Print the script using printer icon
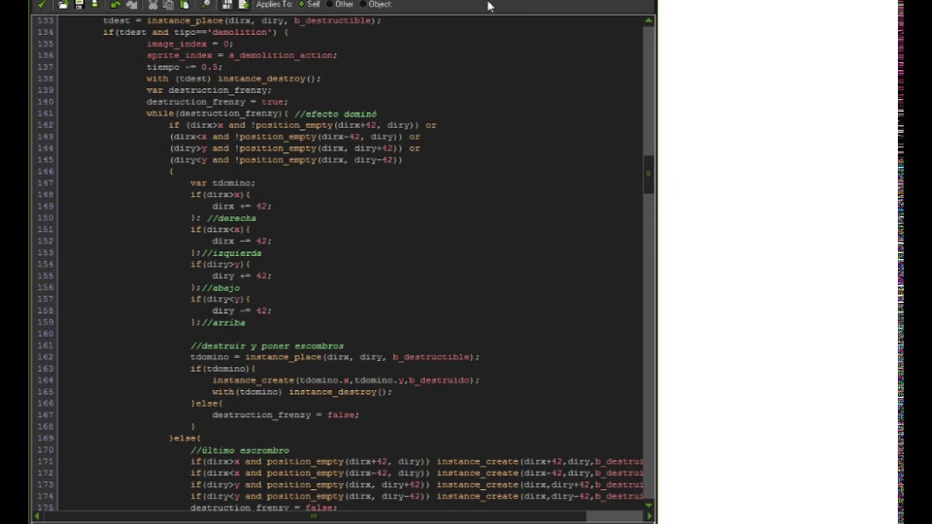Screen dimensions: 932x524 click(x=95, y=4)
